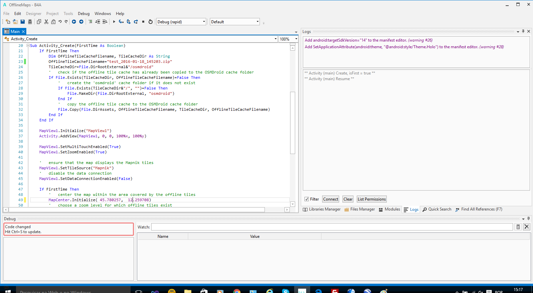Click the Restart circular arrow icon
The image size is (533, 293).
click(x=151, y=22)
